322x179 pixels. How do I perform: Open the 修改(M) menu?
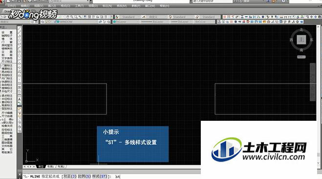tap(122, 6)
